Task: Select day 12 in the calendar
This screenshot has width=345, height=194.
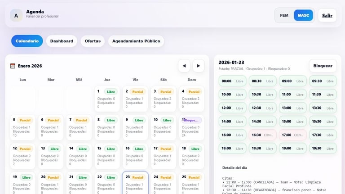Action: pos(22,156)
